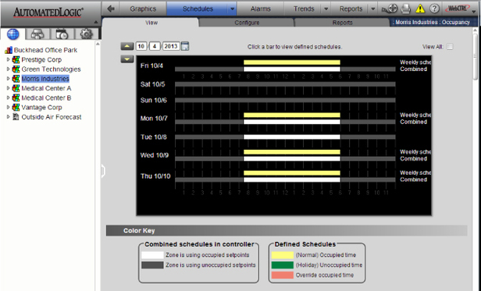Expand the Morris Industries tree node

[x=9, y=79]
